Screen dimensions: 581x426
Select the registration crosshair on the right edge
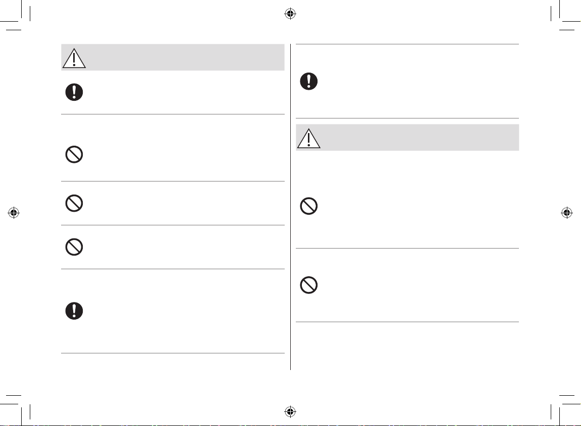[x=566, y=213]
